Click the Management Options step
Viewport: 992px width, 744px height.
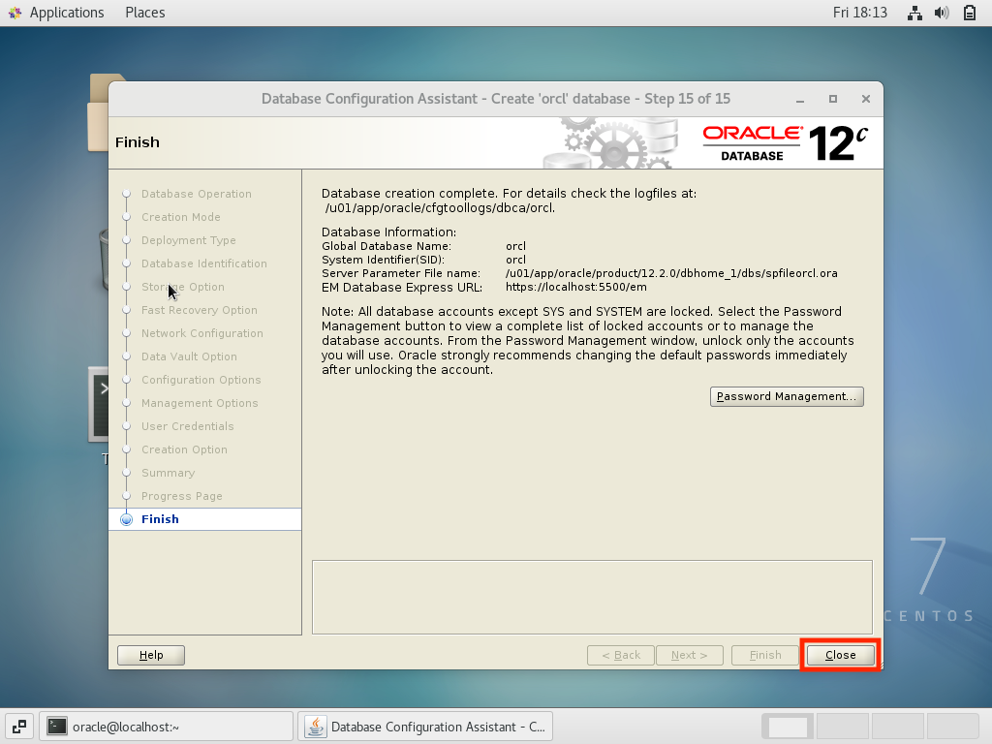click(x=200, y=403)
